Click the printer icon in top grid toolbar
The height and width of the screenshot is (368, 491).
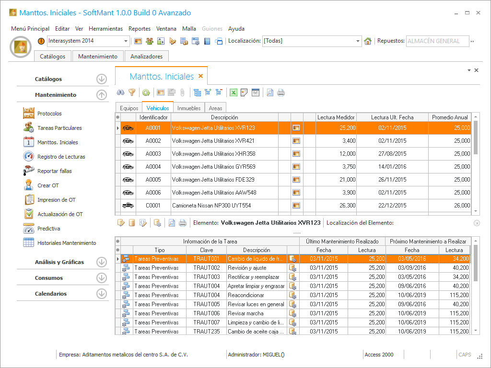[281, 93]
